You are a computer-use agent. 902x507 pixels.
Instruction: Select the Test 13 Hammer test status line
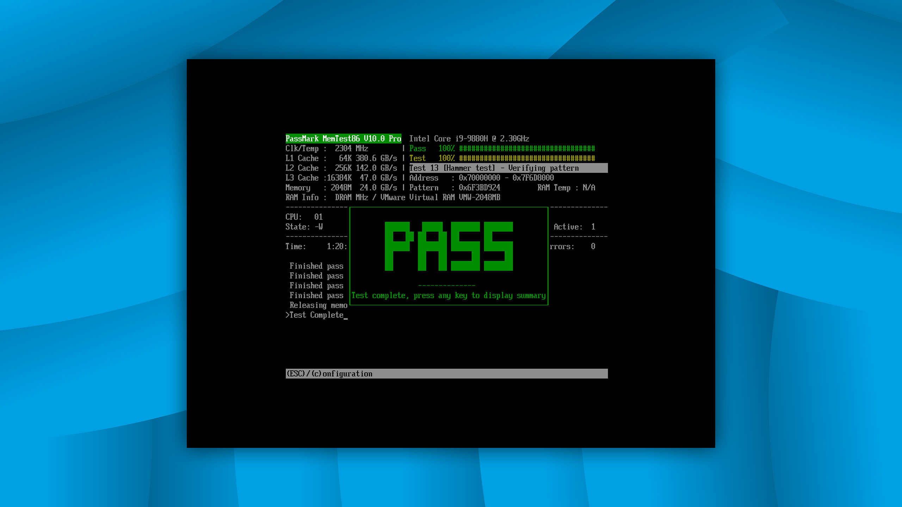(508, 168)
